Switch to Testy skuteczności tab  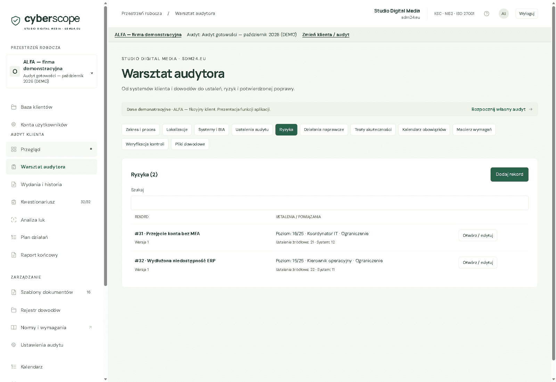point(373,130)
